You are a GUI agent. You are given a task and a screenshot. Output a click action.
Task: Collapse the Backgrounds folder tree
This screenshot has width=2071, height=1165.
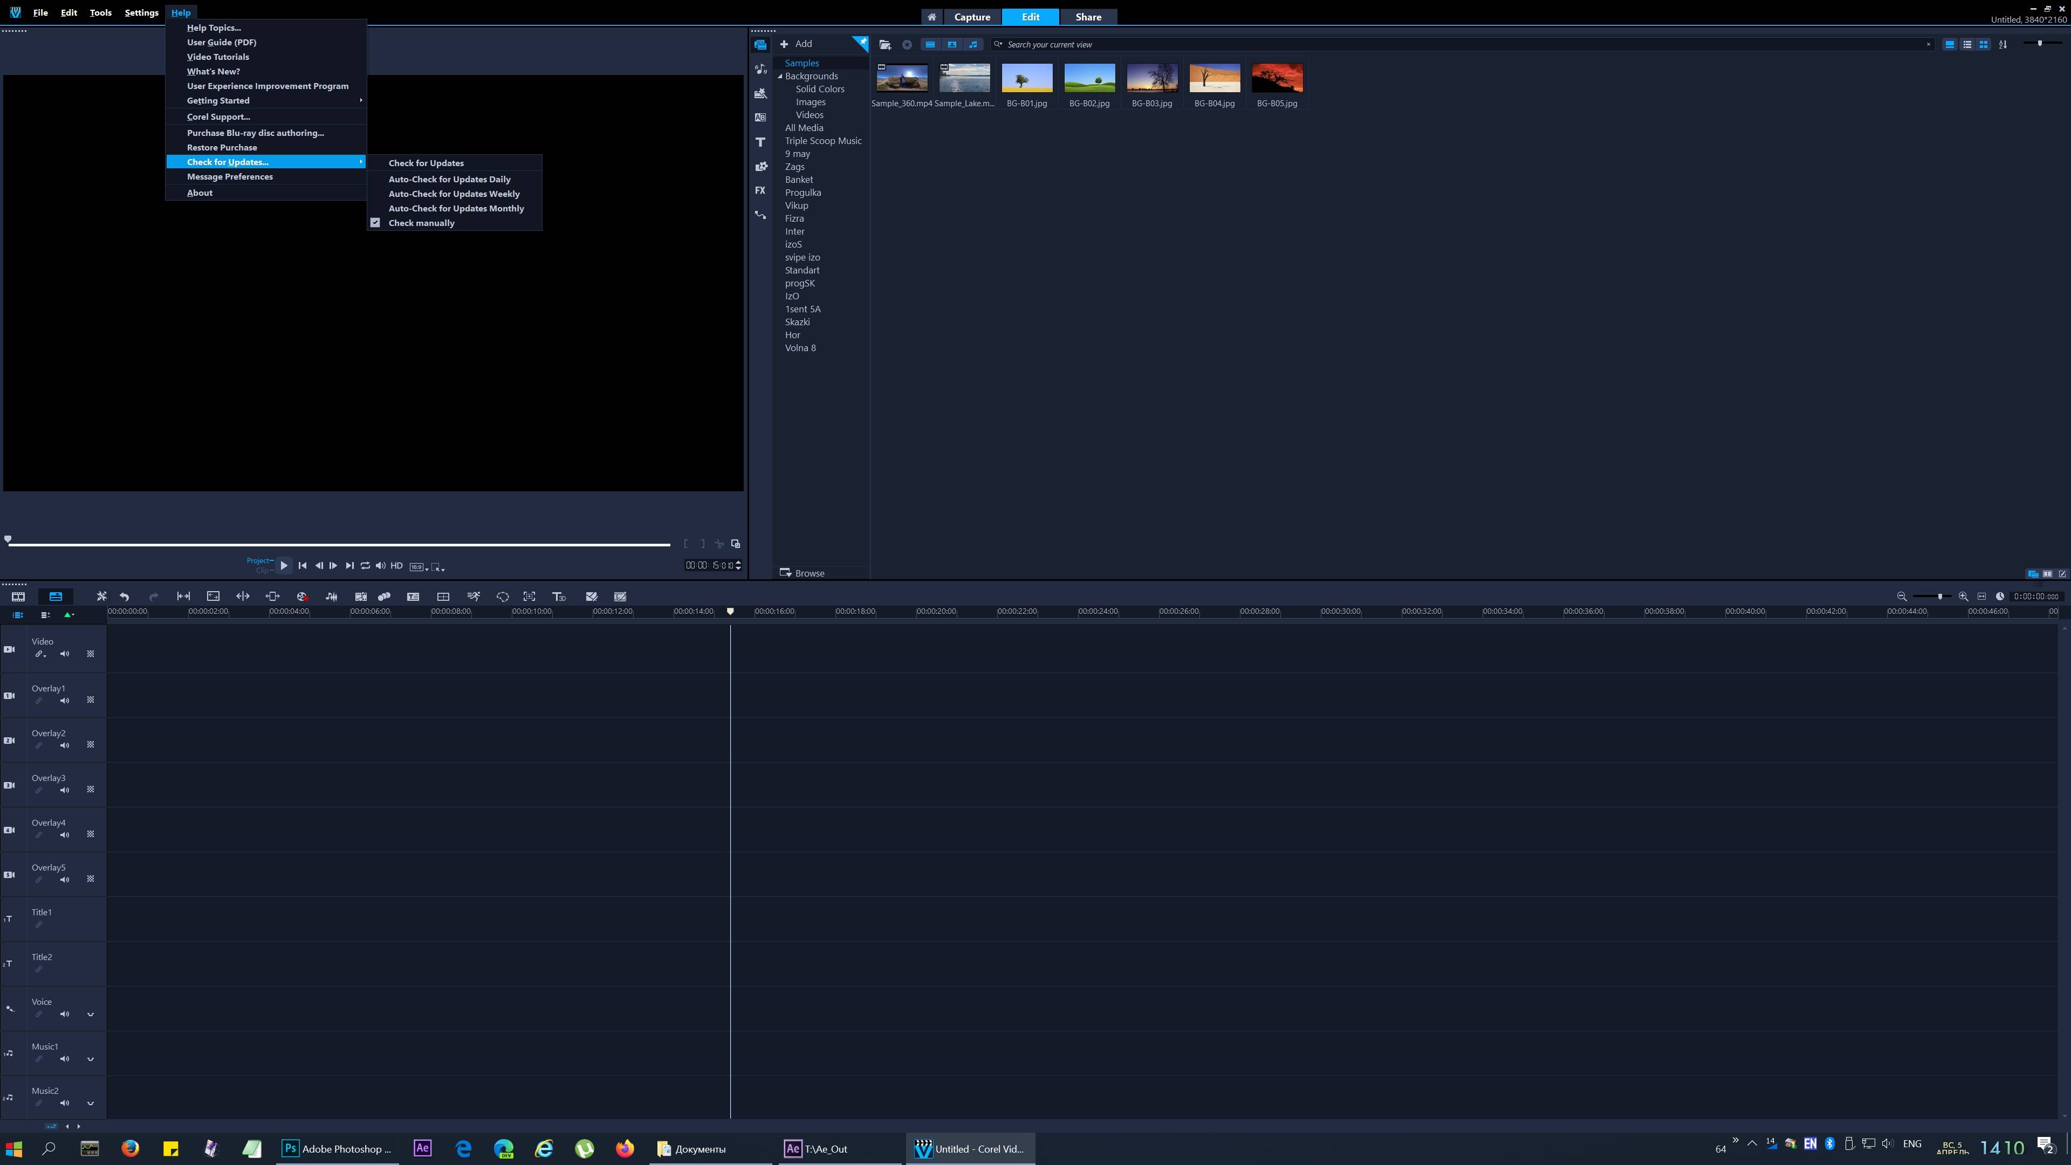tap(780, 77)
